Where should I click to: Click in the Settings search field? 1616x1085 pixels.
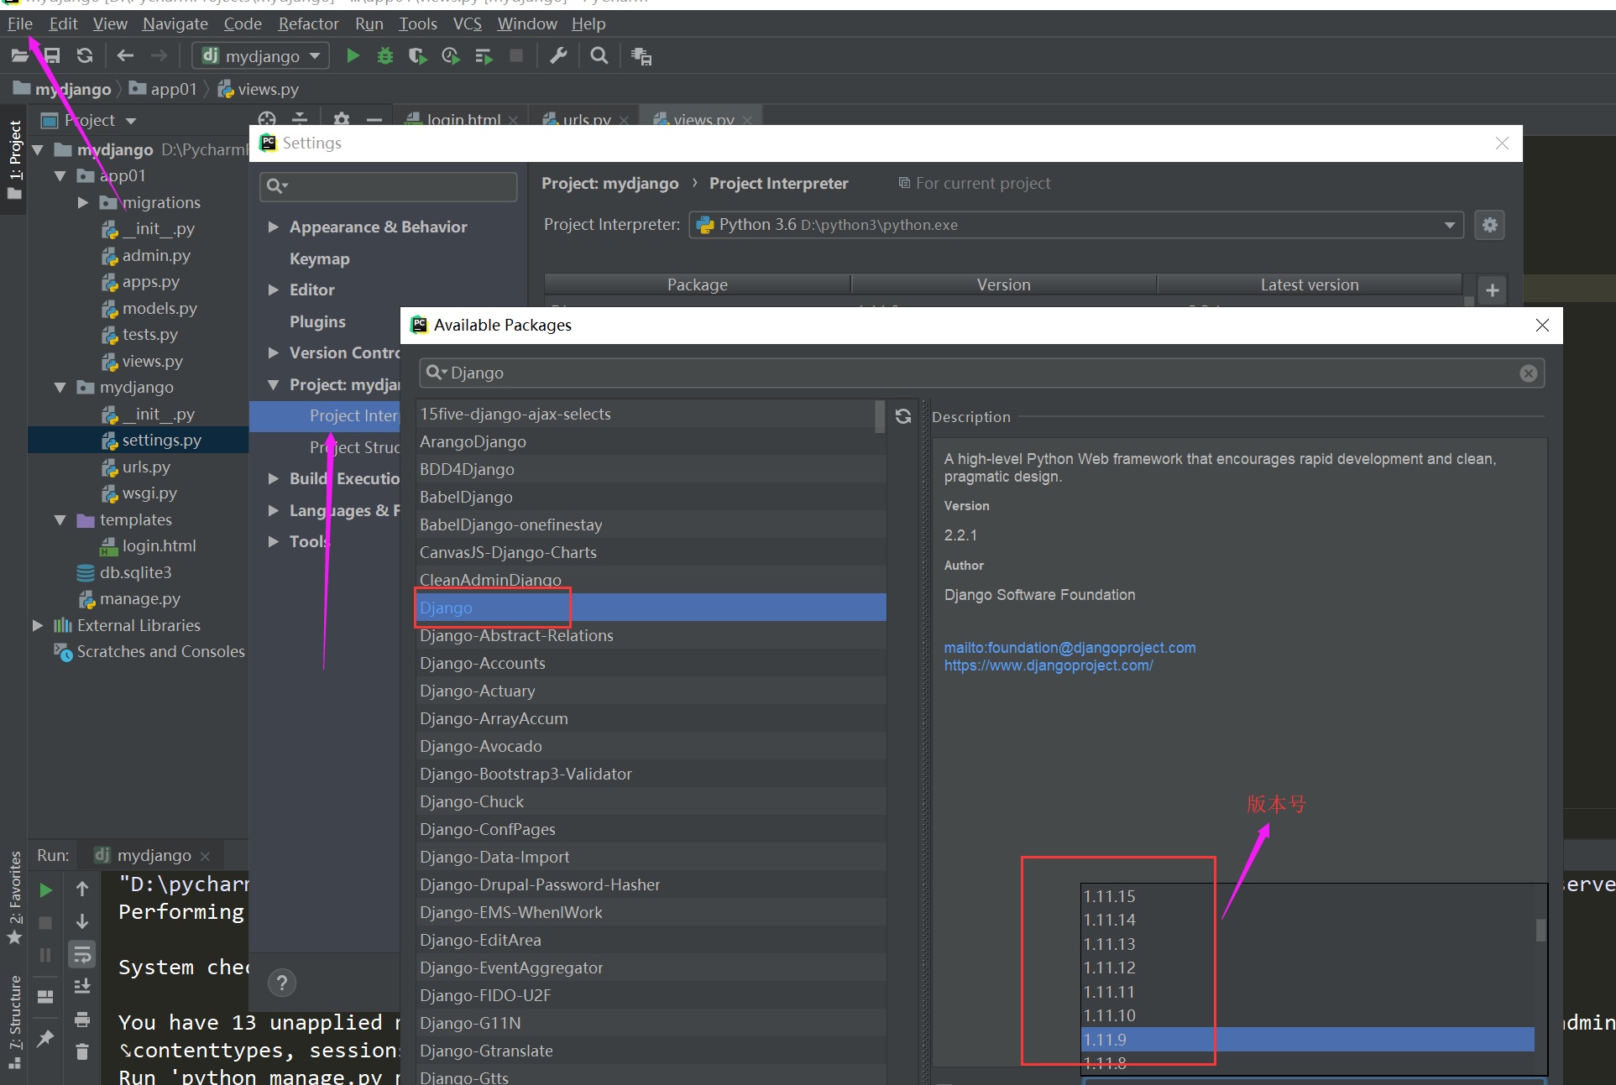tap(389, 185)
